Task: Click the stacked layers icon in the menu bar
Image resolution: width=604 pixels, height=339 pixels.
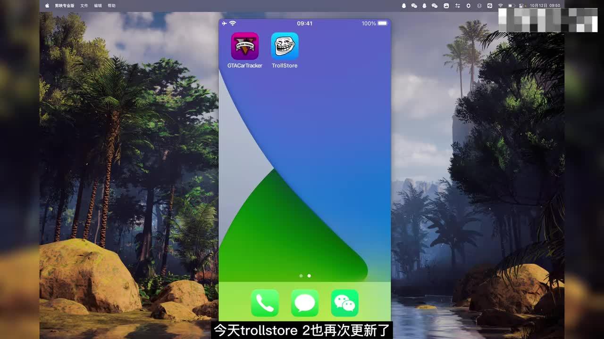Action: coord(479,6)
